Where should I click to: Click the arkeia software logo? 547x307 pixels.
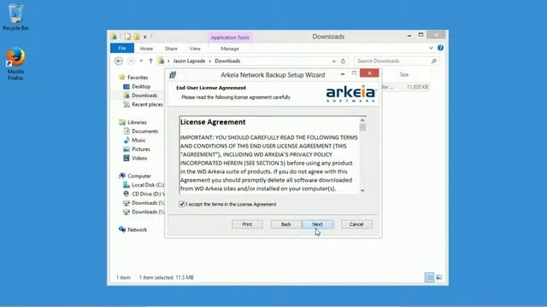pos(351,94)
